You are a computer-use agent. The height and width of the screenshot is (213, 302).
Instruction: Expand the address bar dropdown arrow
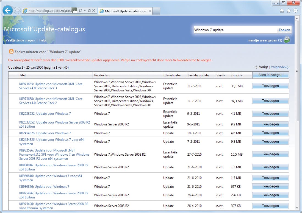(85, 11)
